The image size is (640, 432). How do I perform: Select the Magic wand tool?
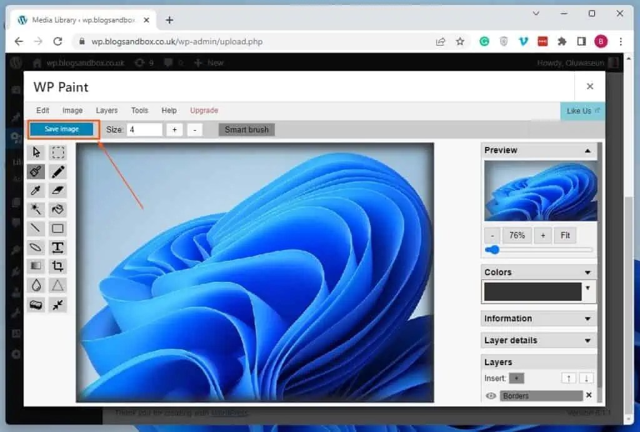pyautogui.click(x=36, y=209)
